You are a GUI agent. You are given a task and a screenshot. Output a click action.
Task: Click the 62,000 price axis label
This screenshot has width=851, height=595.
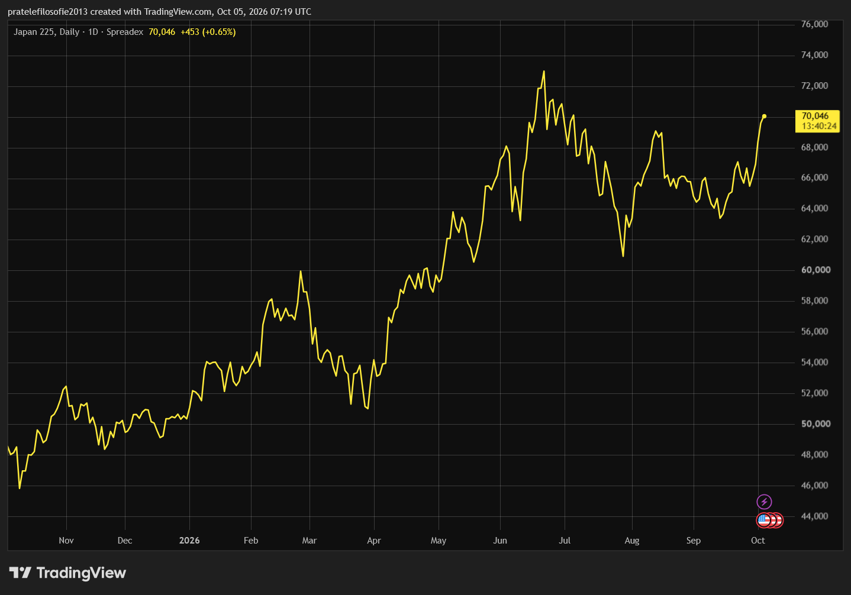[x=814, y=240]
